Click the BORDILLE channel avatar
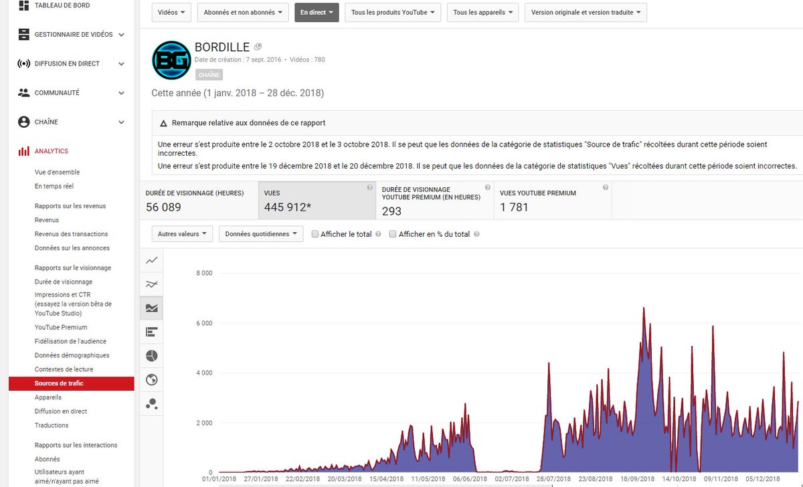803x487 pixels. pyautogui.click(x=172, y=60)
